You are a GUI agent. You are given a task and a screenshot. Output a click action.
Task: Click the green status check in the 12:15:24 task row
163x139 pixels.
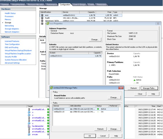tap(48, 132)
